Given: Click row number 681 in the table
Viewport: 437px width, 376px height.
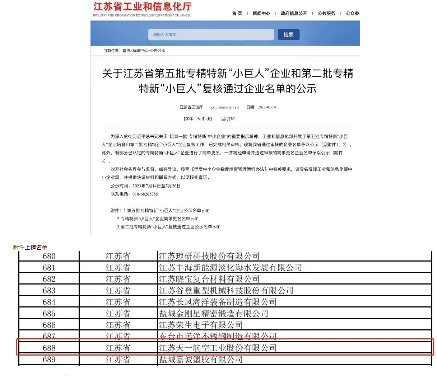Looking at the screenshot, I should pyautogui.click(x=49, y=268).
